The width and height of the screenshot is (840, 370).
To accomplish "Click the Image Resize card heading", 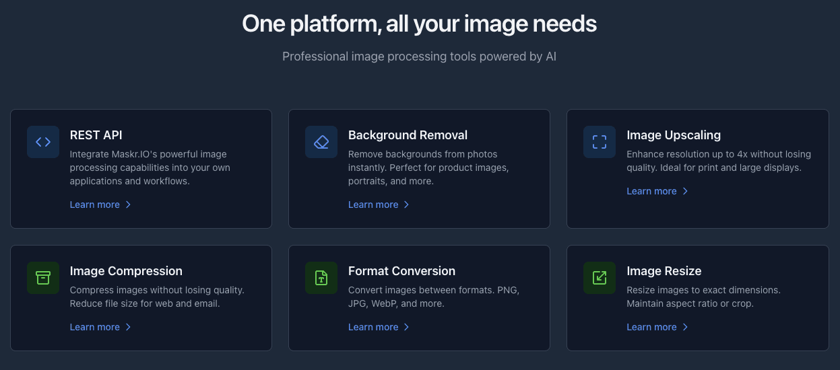I will (x=664, y=271).
